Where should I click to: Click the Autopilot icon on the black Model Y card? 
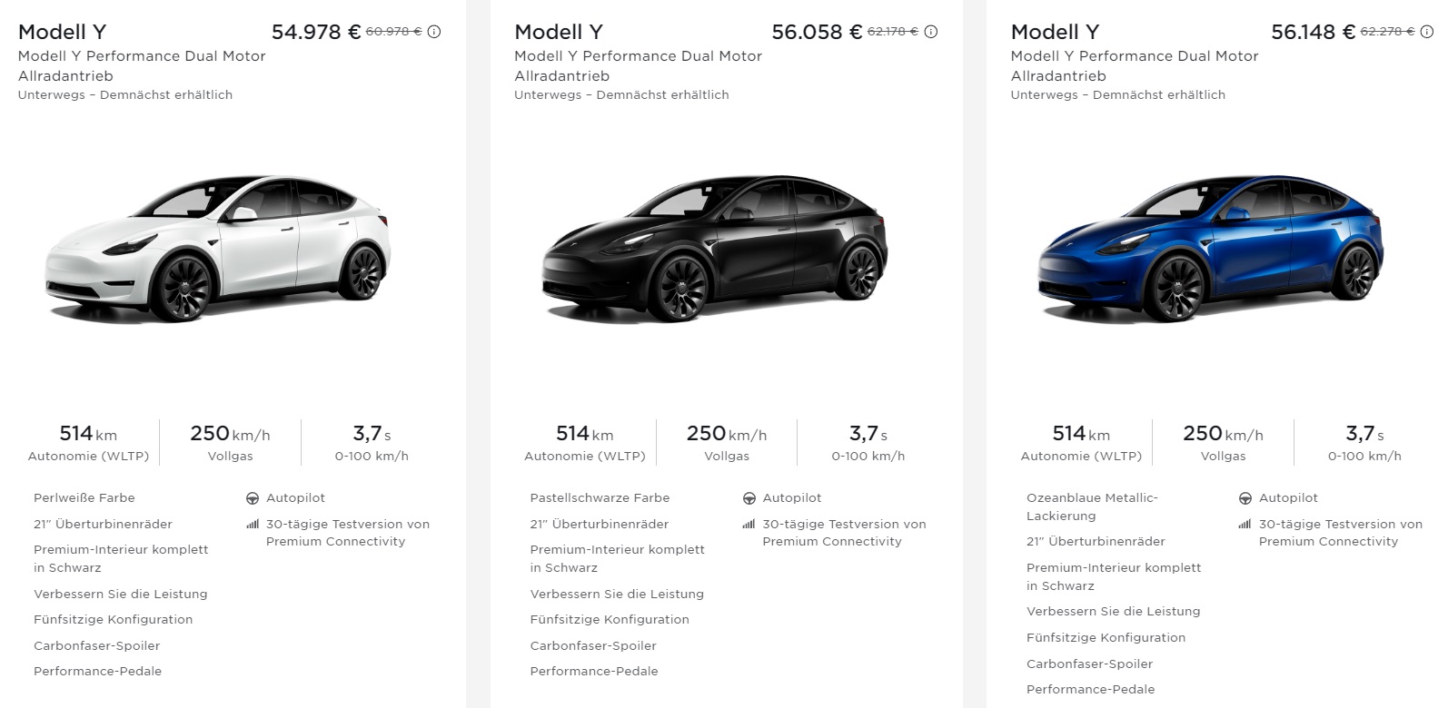click(x=749, y=497)
